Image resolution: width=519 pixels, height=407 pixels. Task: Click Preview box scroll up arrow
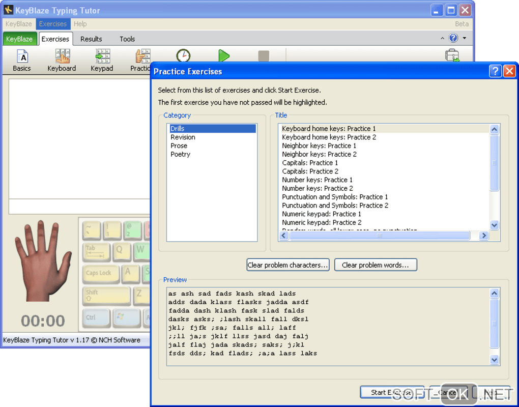click(494, 293)
